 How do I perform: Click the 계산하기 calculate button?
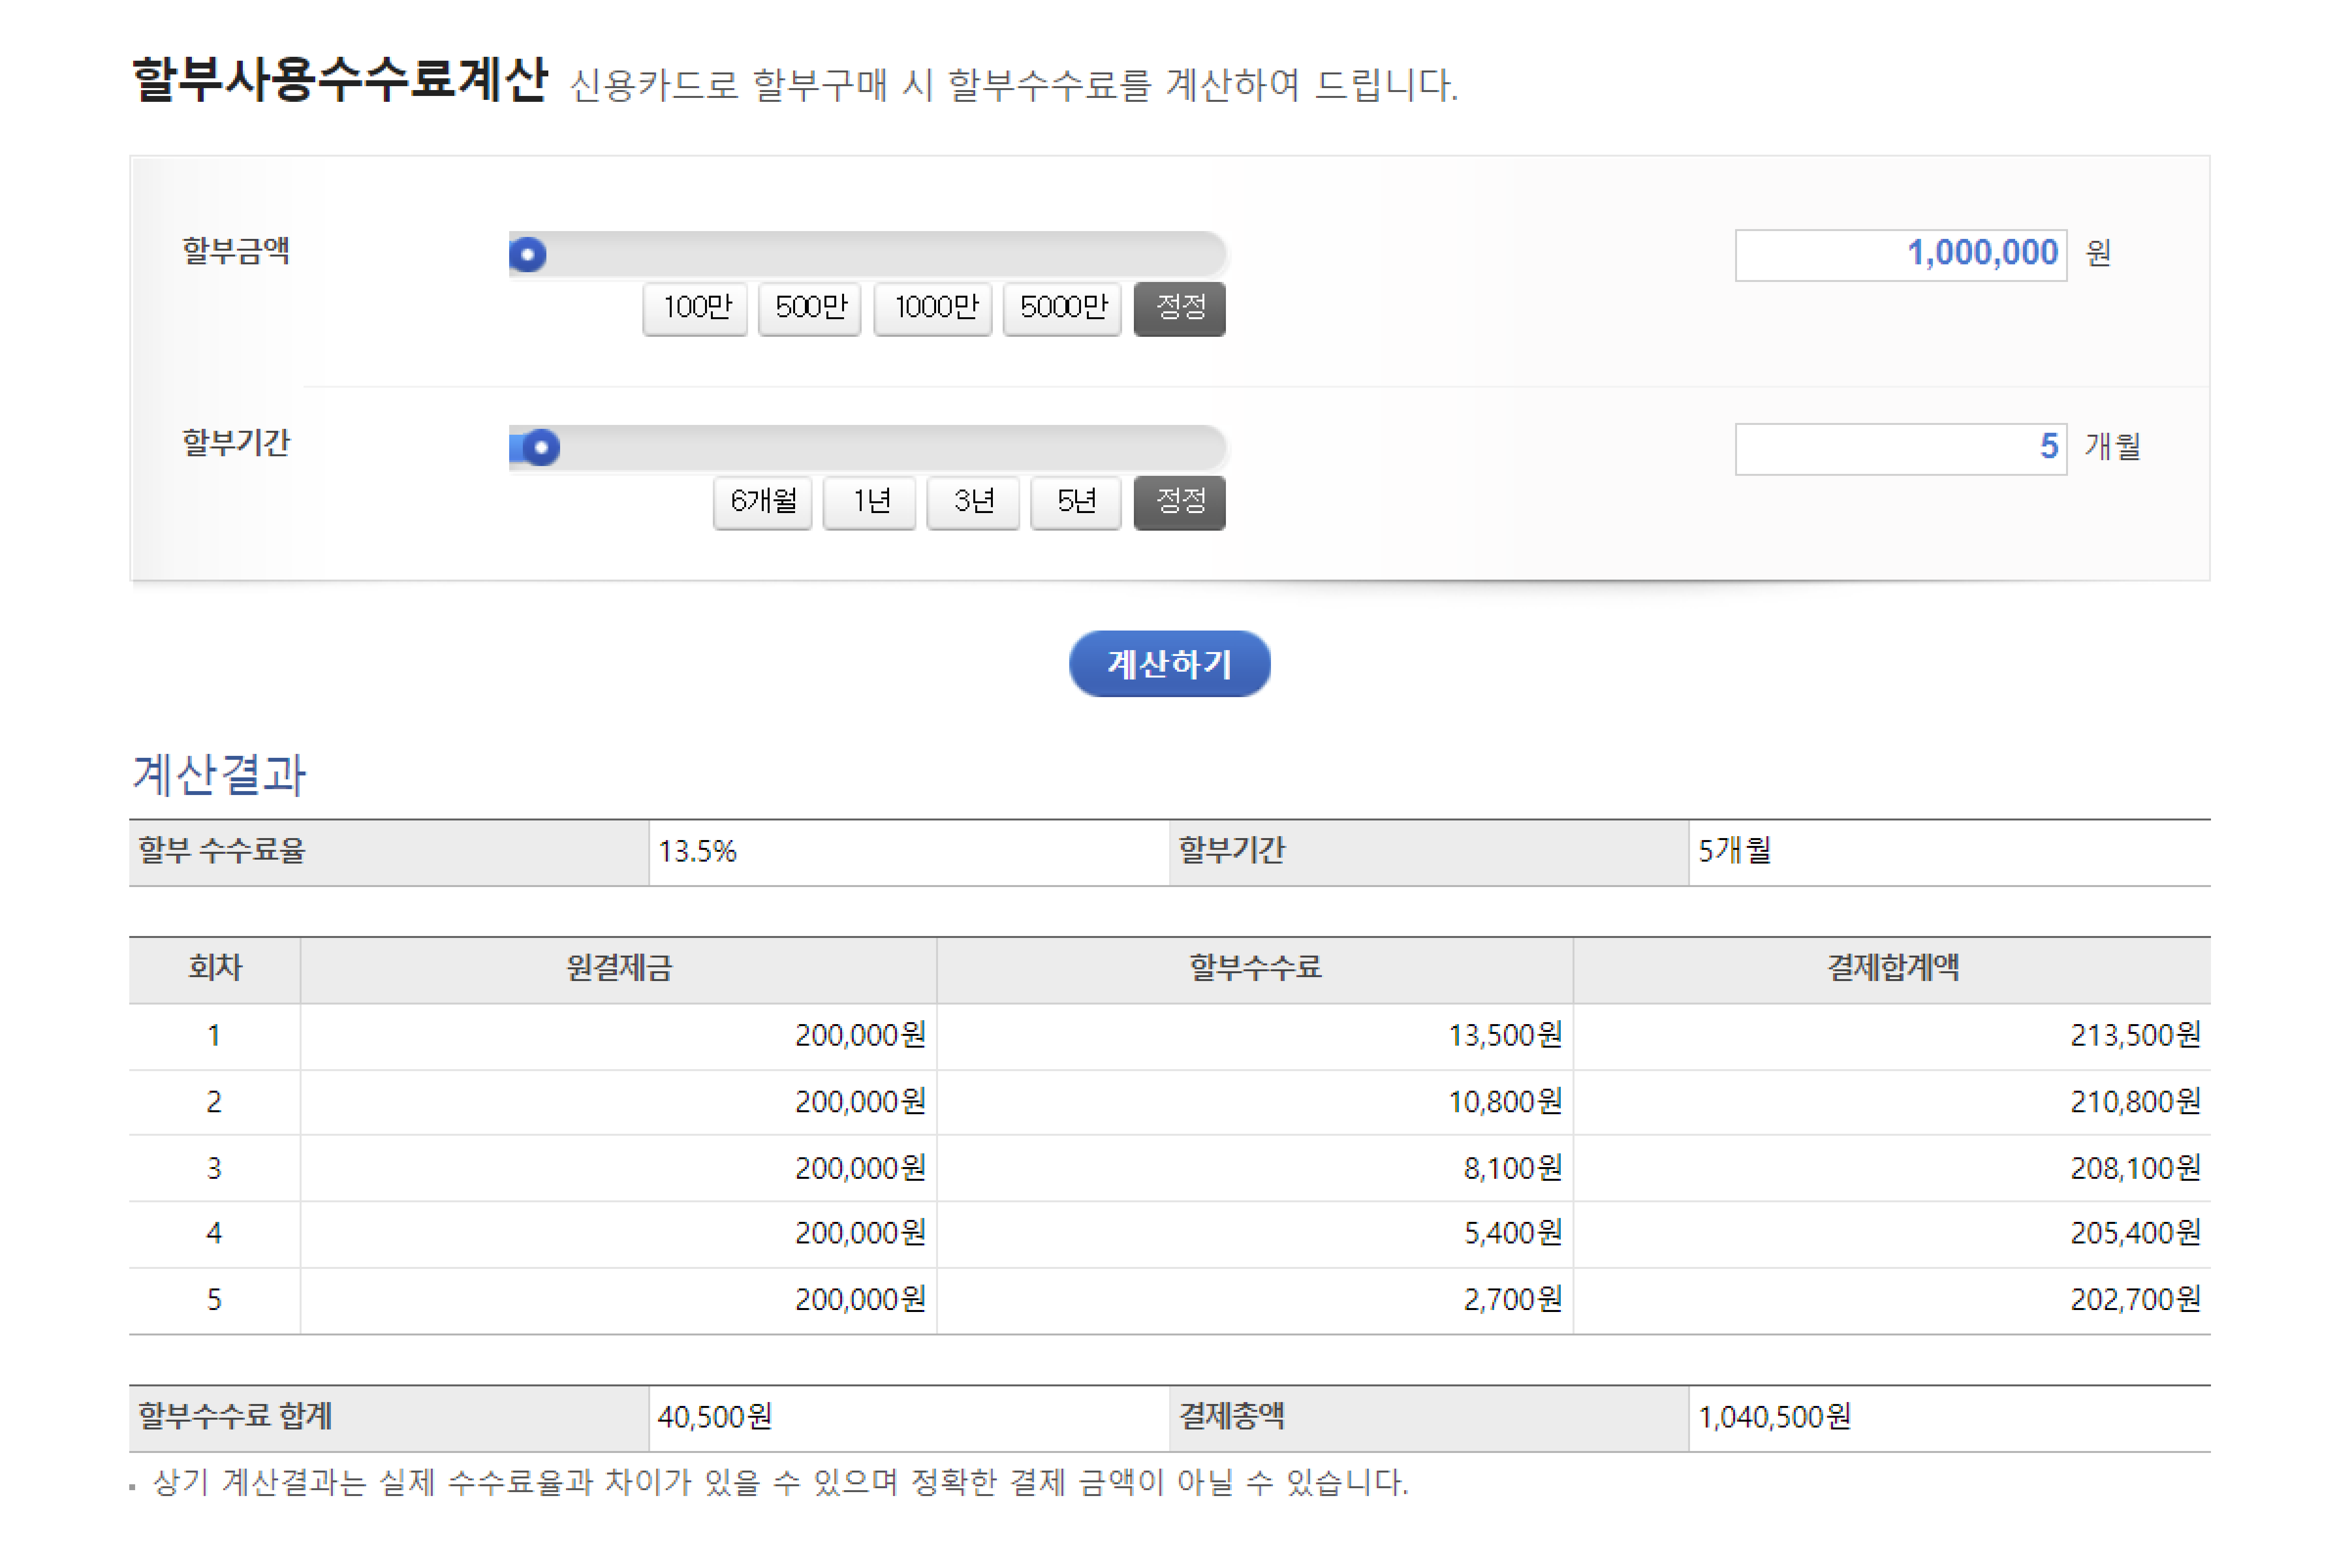1169,664
